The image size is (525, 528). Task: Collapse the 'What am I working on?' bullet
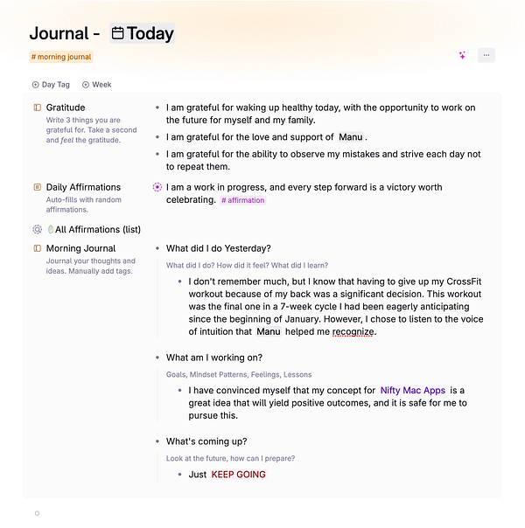tap(157, 358)
